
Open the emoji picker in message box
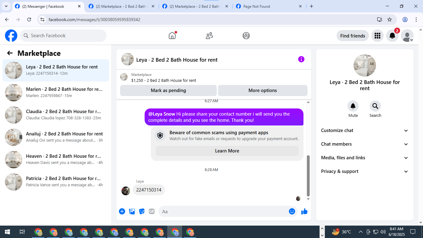click(292, 211)
